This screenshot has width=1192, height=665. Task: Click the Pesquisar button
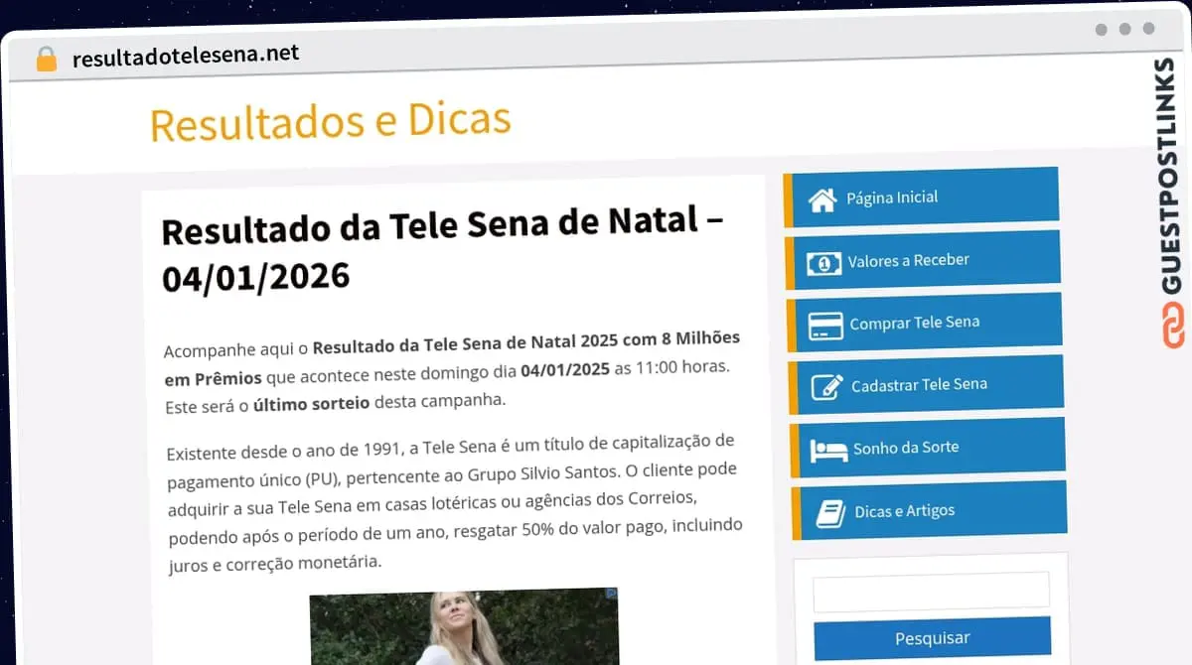pyautogui.click(x=933, y=638)
